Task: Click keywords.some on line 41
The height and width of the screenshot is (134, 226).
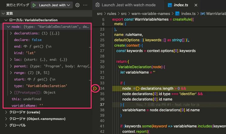Action: pos(138,126)
